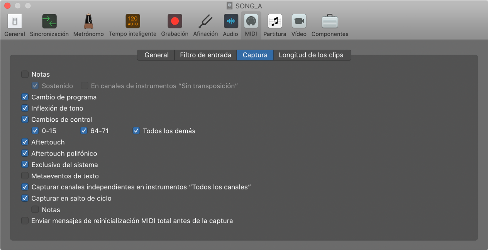Screen dimensions: 488x251
Task: Enable Enviar mensajes de reinicialización MIDI total
Action: tap(25, 221)
